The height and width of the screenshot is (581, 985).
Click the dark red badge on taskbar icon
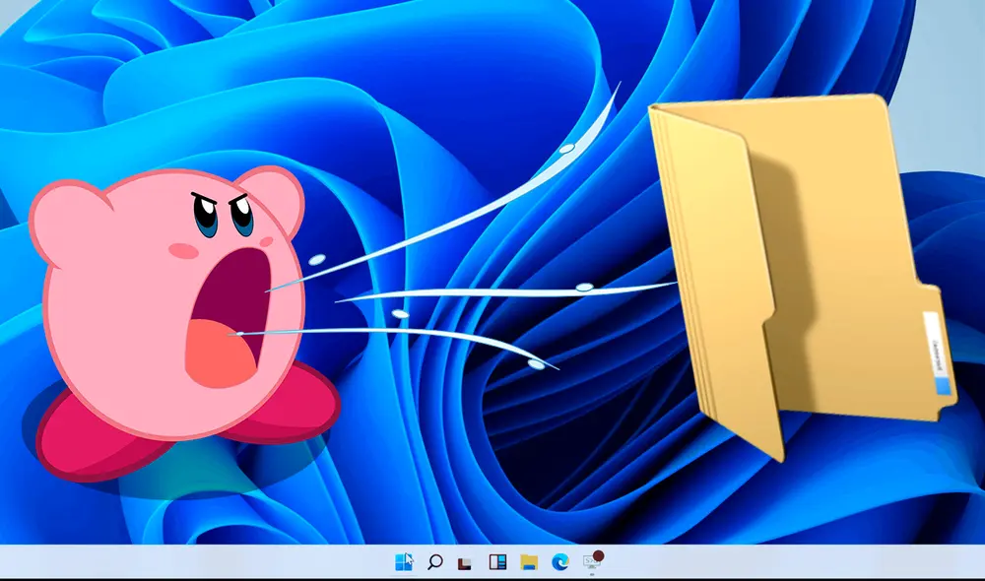click(x=598, y=555)
